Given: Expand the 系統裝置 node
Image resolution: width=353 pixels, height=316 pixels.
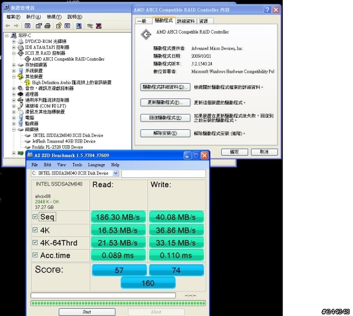Looking at the screenshot, I should [14, 71].
